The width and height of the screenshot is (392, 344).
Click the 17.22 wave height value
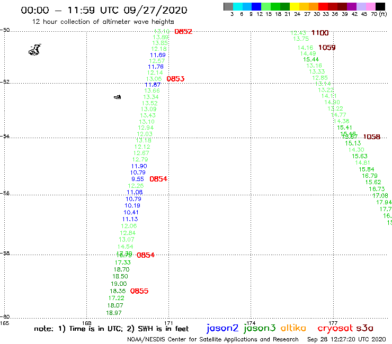(x=116, y=298)
